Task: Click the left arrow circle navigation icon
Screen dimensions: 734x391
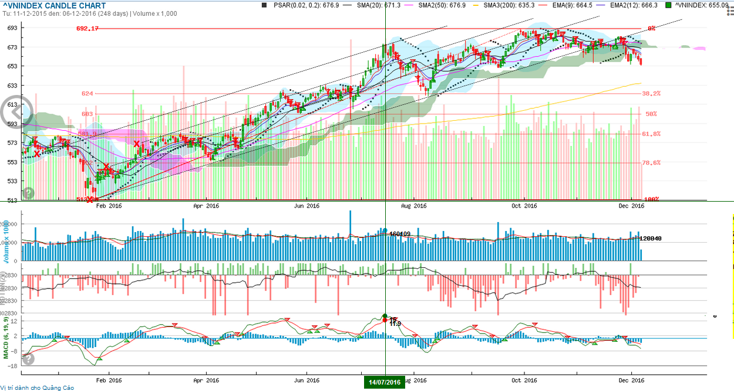Action: click(x=17, y=113)
